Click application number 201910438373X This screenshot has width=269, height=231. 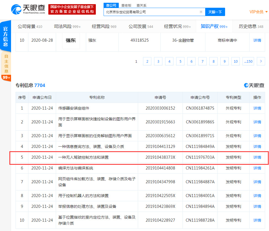(160, 157)
